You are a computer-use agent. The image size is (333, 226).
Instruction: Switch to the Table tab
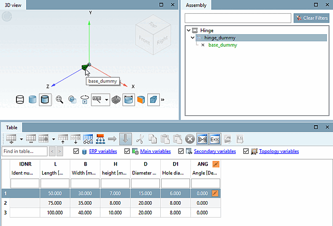12,127
